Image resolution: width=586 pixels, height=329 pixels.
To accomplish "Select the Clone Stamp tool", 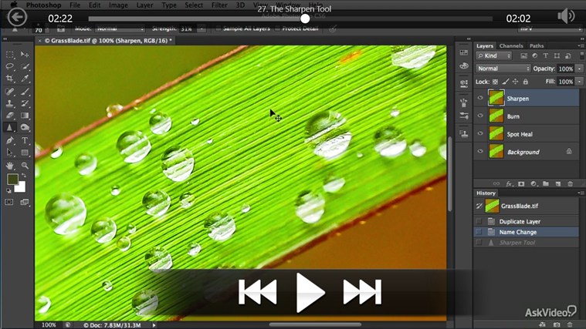I will (10, 103).
